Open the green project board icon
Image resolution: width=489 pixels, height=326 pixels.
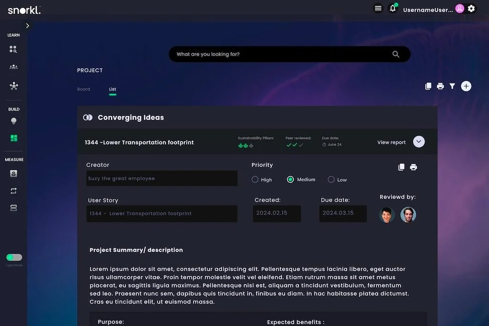point(14,138)
